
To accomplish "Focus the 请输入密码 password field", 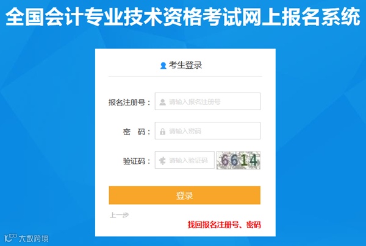I will [x=207, y=131].
